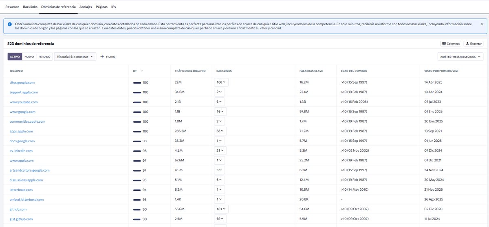The image size is (489, 227).
Task: Expand 68 backlinks for apps.apple.com
Action: tap(220, 131)
